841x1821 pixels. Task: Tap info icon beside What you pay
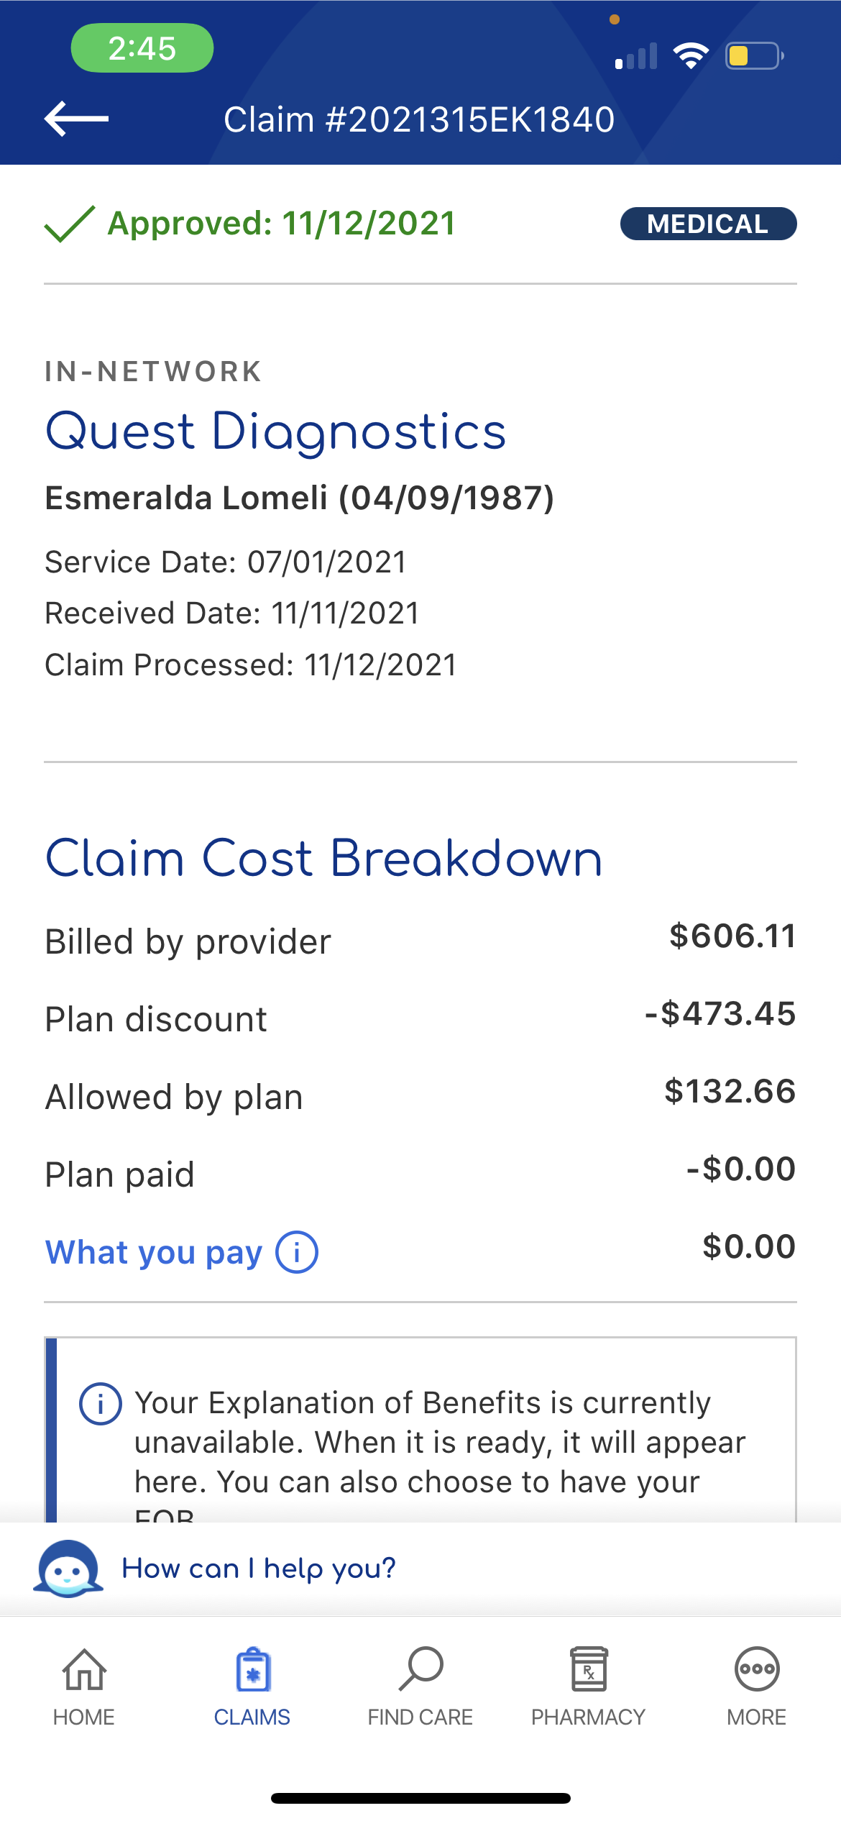297,1252
